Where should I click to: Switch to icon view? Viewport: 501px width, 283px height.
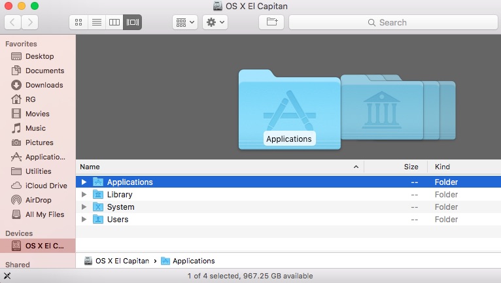click(x=78, y=22)
